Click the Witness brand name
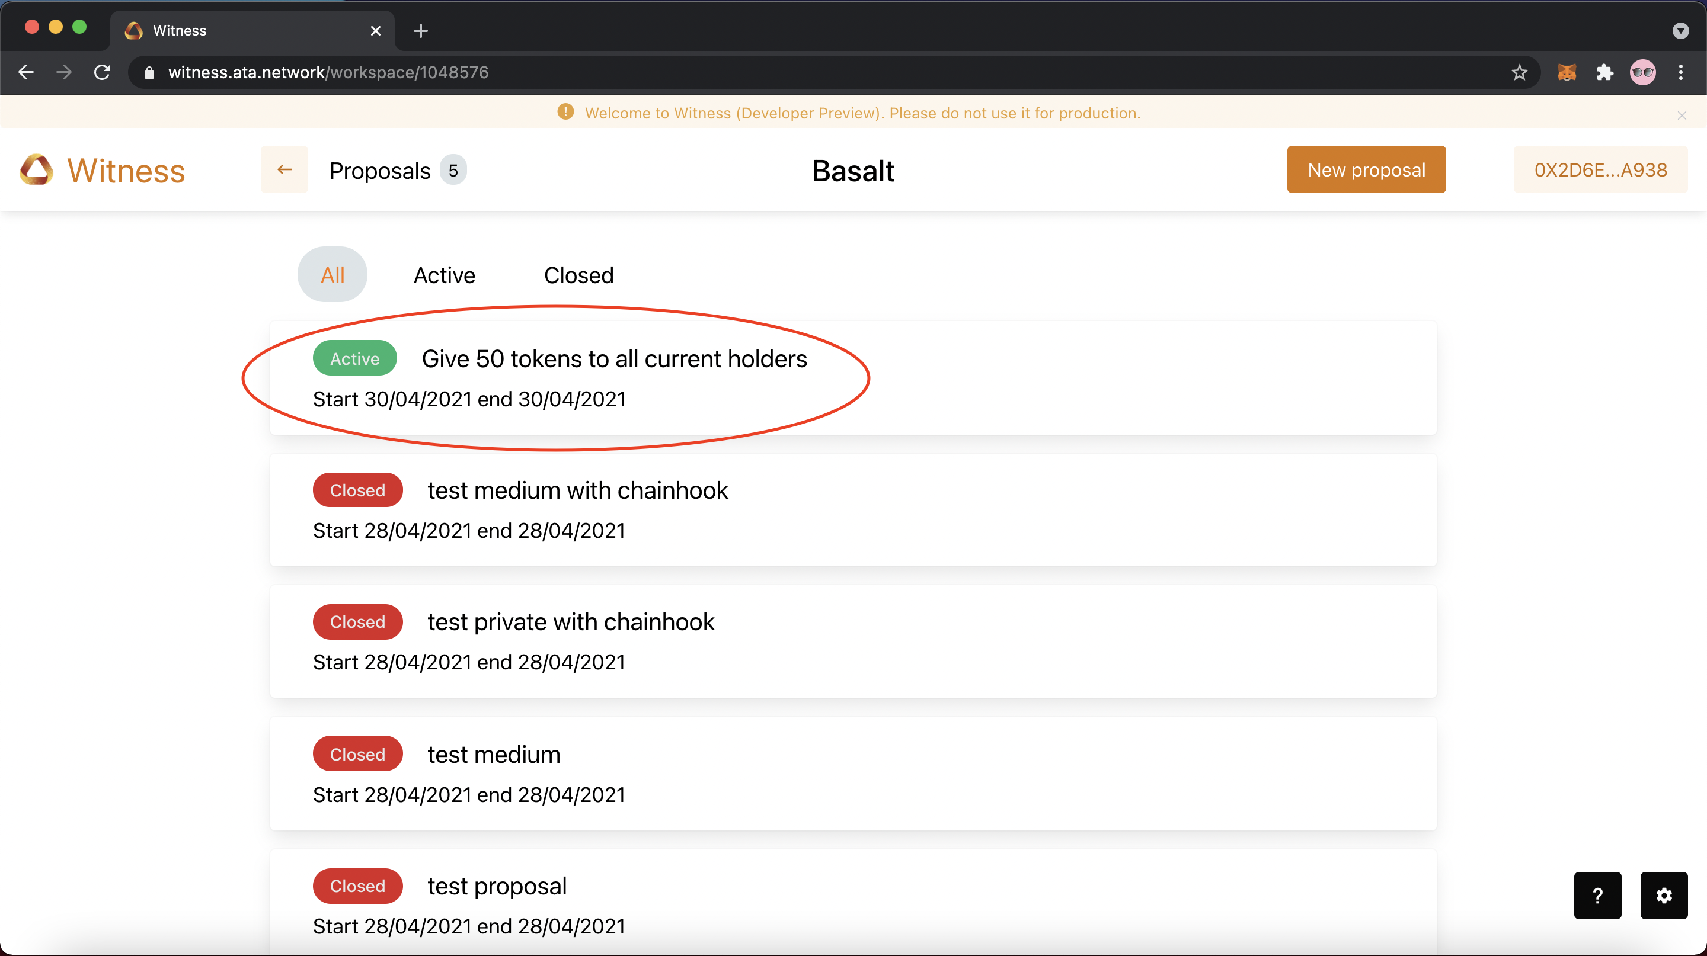This screenshot has height=956, width=1707. (x=126, y=171)
